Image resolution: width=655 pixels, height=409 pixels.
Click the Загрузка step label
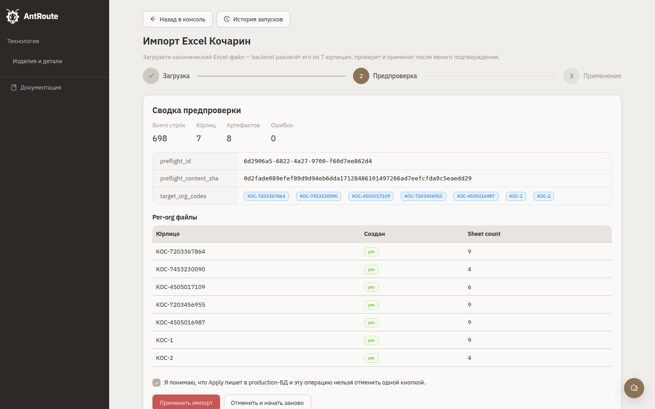(x=176, y=76)
